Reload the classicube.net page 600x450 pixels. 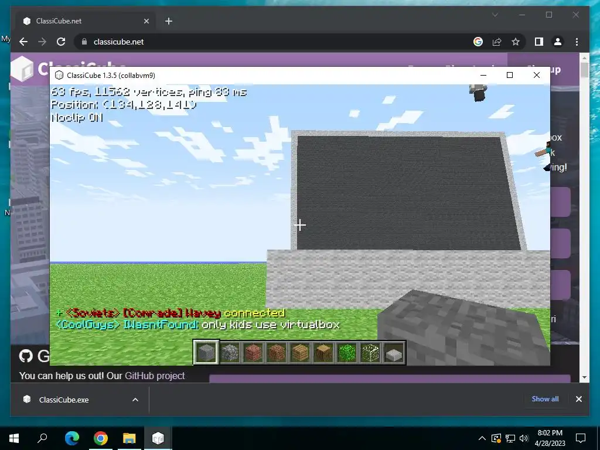pos(61,42)
